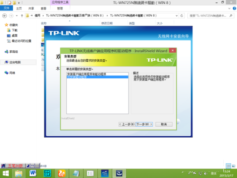Image resolution: width=237 pixels, height=178 pixels.
Task: Open soft keyboard on IME bar
Action: coord(37,166)
